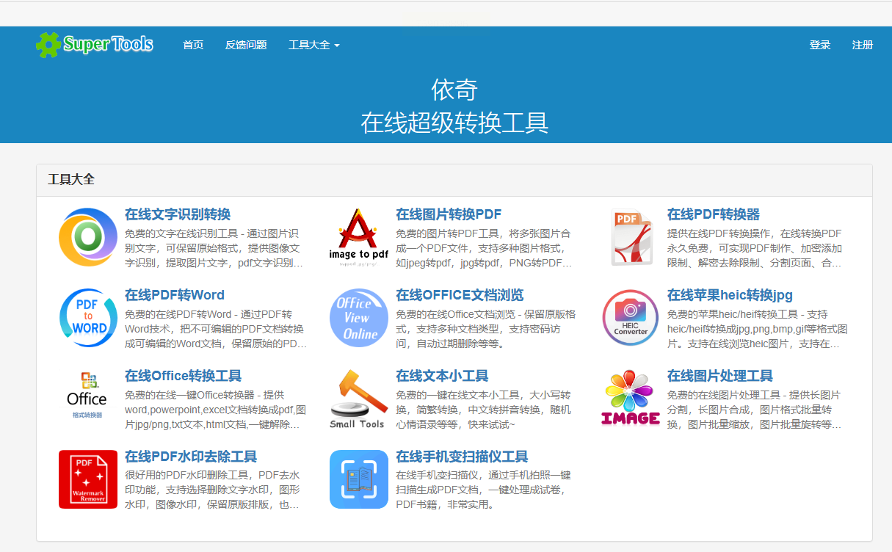This screenshot has height=552, width=892.
Task: Click description starting 免费的在线图片处理工具
Action: (755, 410)
